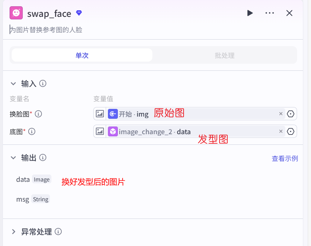Toggle variable selector hexagon for 底图
The height and width of the screenshot is (246, 311).
coord(291,131)
